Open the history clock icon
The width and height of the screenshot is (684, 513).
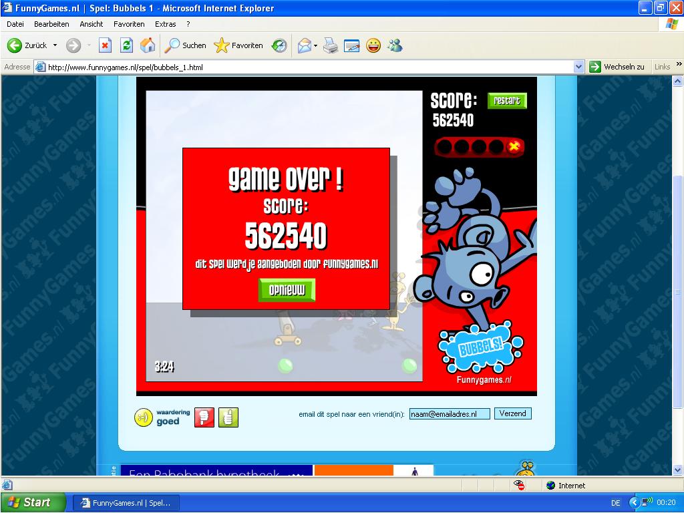click(279, 45)
